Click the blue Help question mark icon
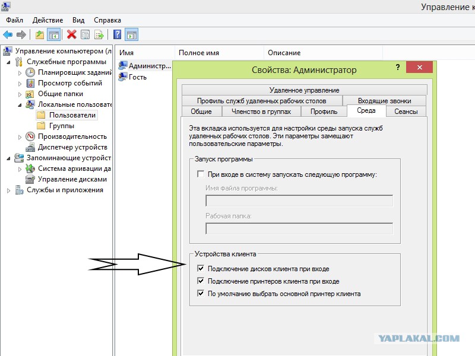Viewport: 475px width, 356px height. coord(118,34)
